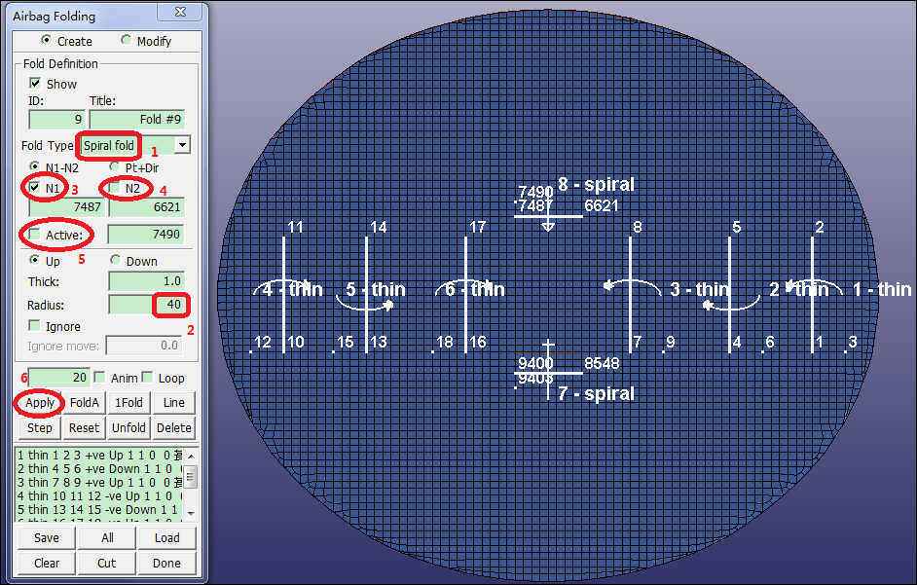Image resolution: width=917 pixels, height=585 pixels.
Task: Select the Modify radio button
Action: 126,41
